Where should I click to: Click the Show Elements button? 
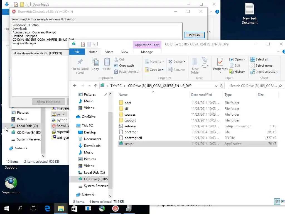pyautogui.click(x=48, y=102)
